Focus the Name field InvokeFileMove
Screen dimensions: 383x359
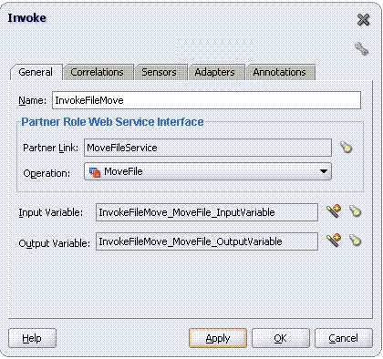pos(206,100)
